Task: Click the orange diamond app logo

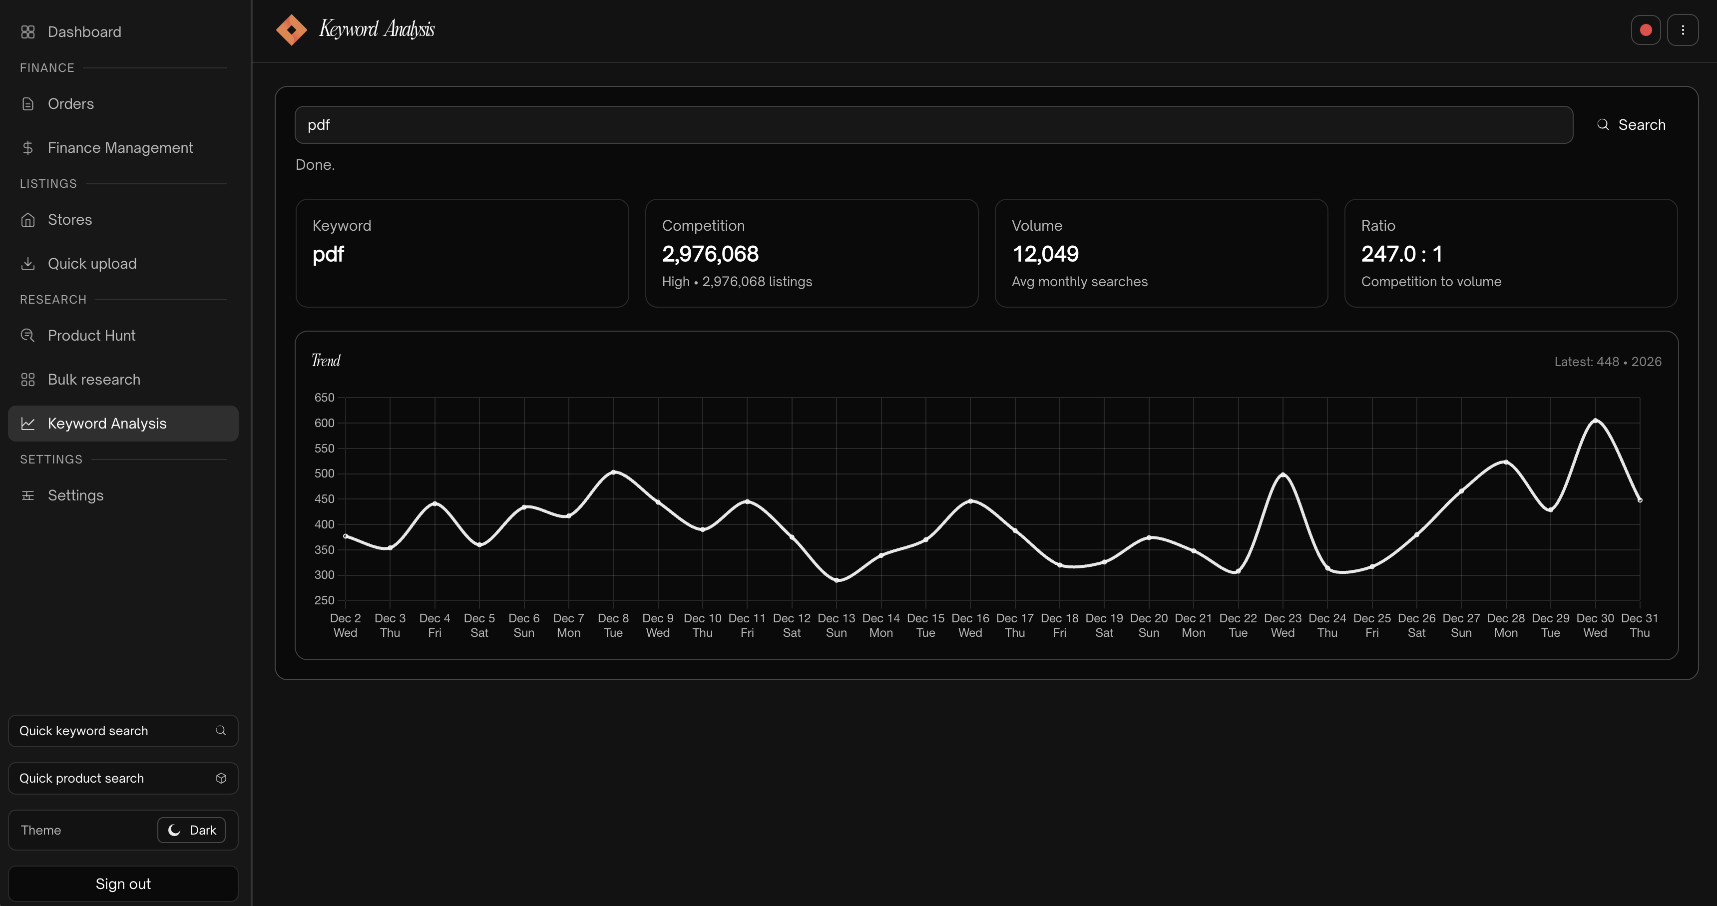Action: click(x=291, y=30)
